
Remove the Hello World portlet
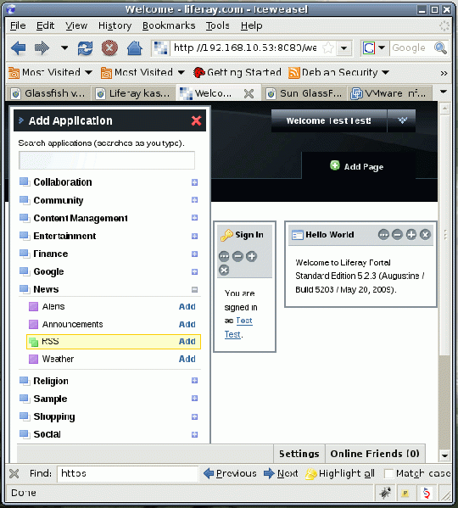coord(425,235)
